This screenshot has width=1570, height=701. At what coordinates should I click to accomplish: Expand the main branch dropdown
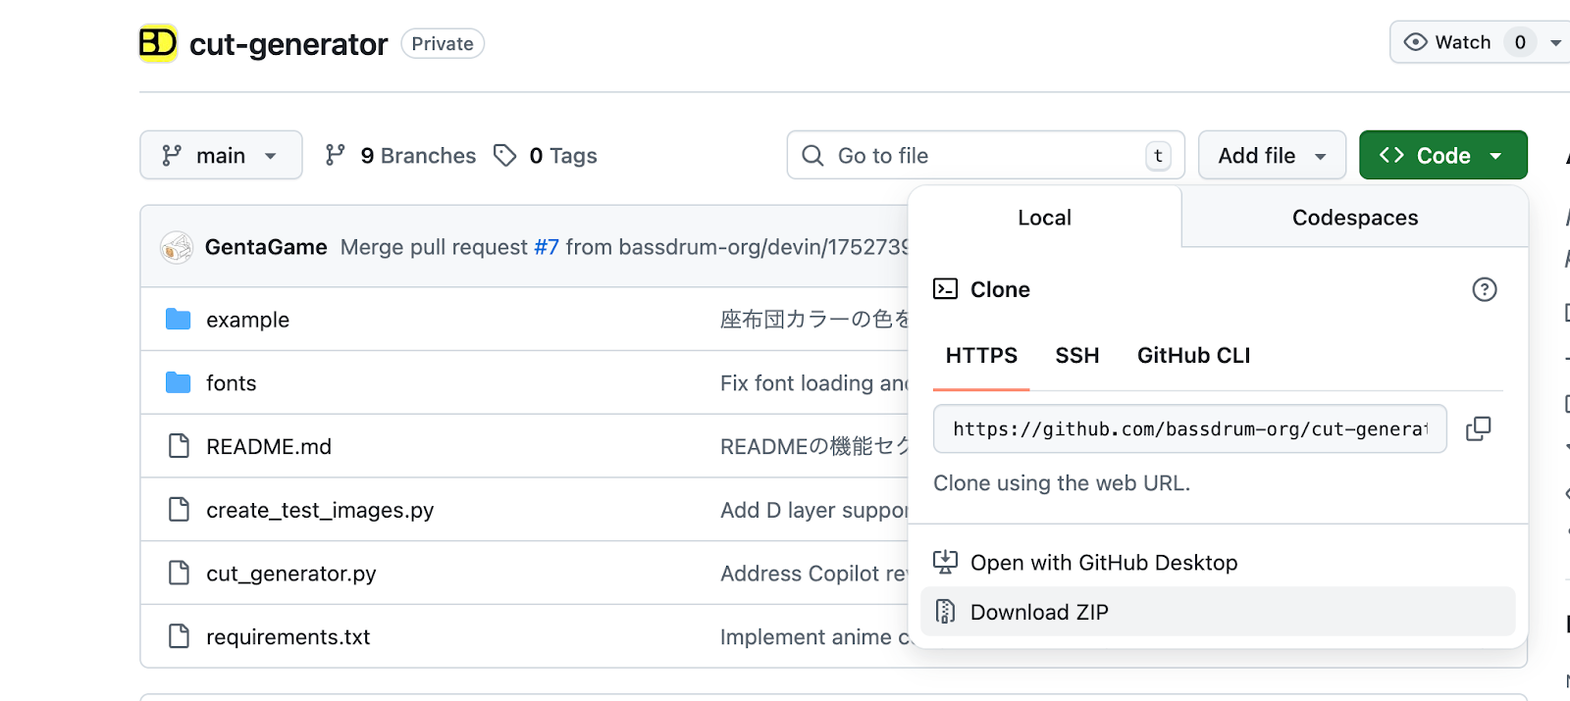(x=221, y=156)
